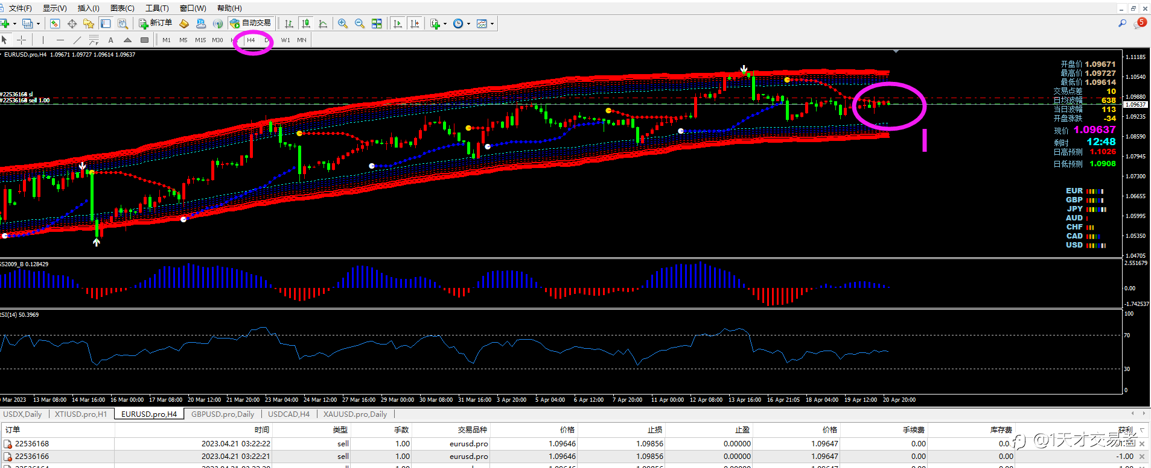This screenshot has height=468, width=1151.
Task: Open the 工具(T) menu
Action: 157,8
